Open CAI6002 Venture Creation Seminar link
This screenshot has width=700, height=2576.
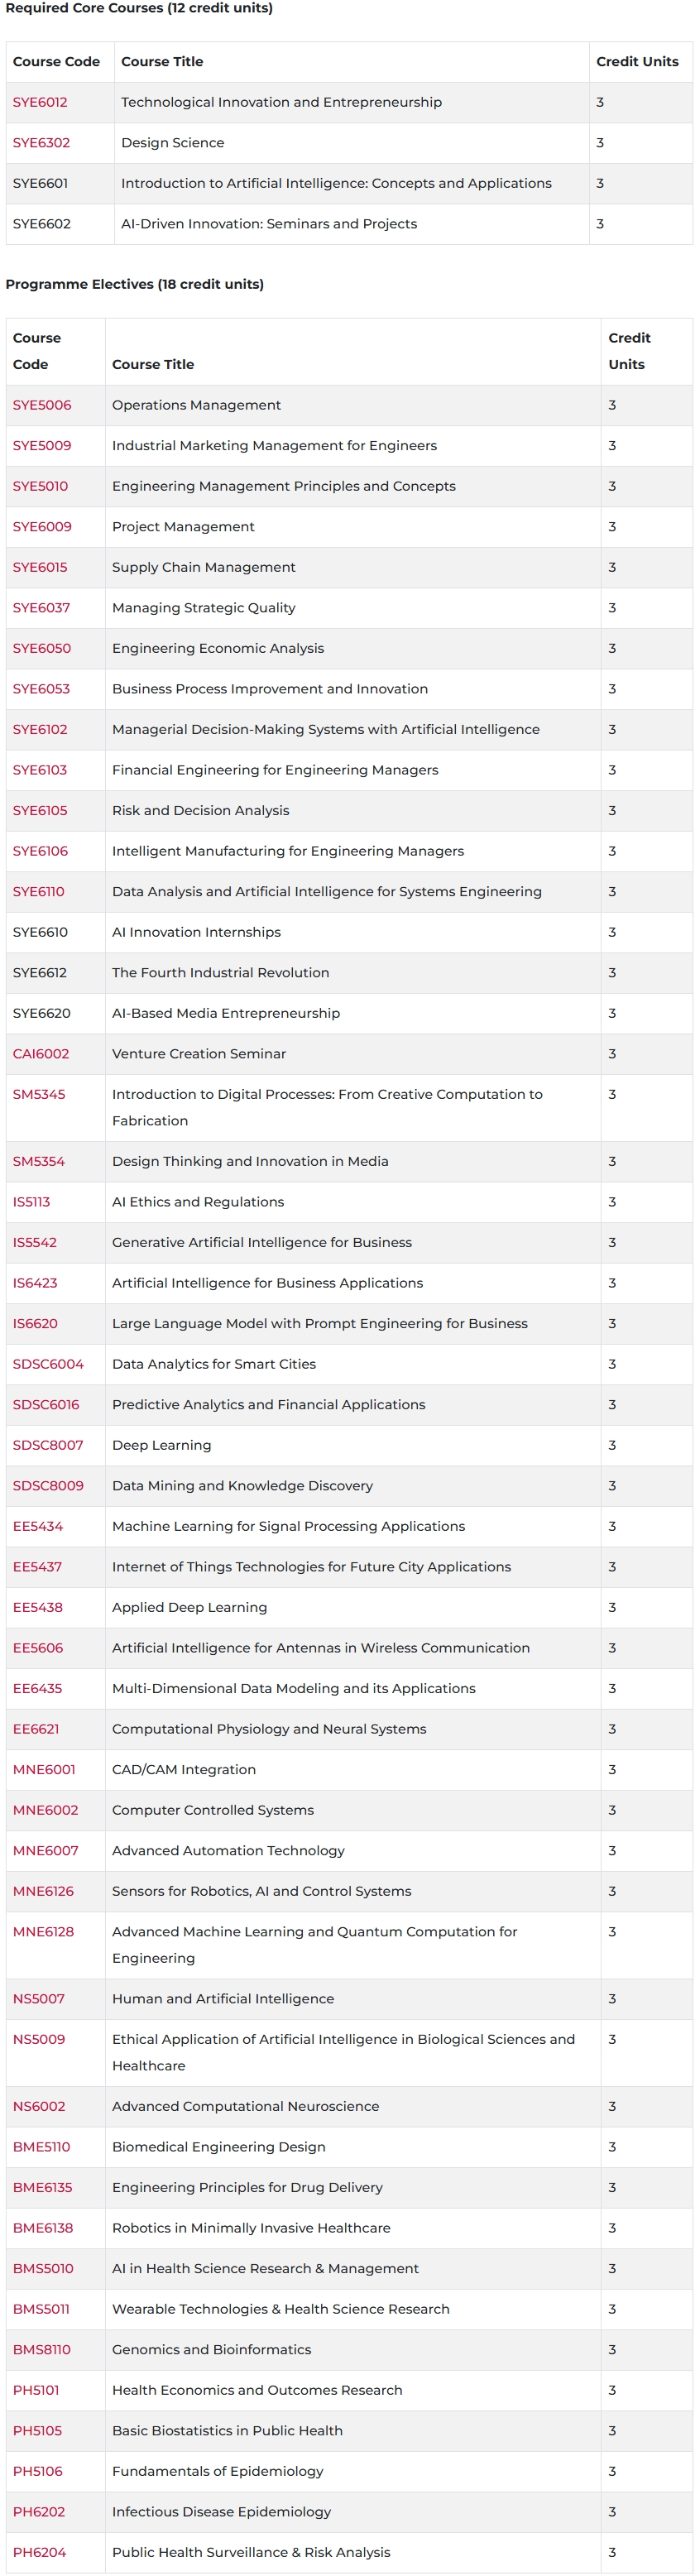click(41, 1054)
